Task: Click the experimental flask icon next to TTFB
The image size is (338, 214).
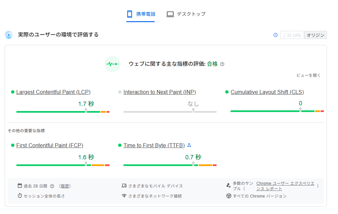Action: (x=189, y=145)
